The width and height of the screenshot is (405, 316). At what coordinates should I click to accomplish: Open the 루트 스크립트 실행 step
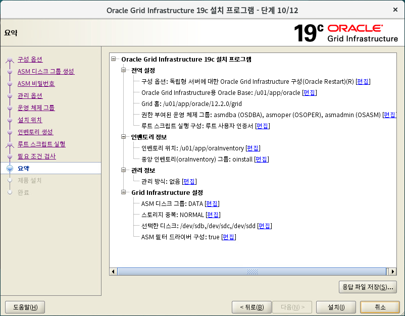[41, 144]
